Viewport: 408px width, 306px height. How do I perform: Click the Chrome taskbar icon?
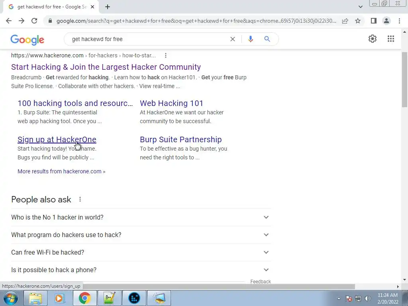click(84, 298)
